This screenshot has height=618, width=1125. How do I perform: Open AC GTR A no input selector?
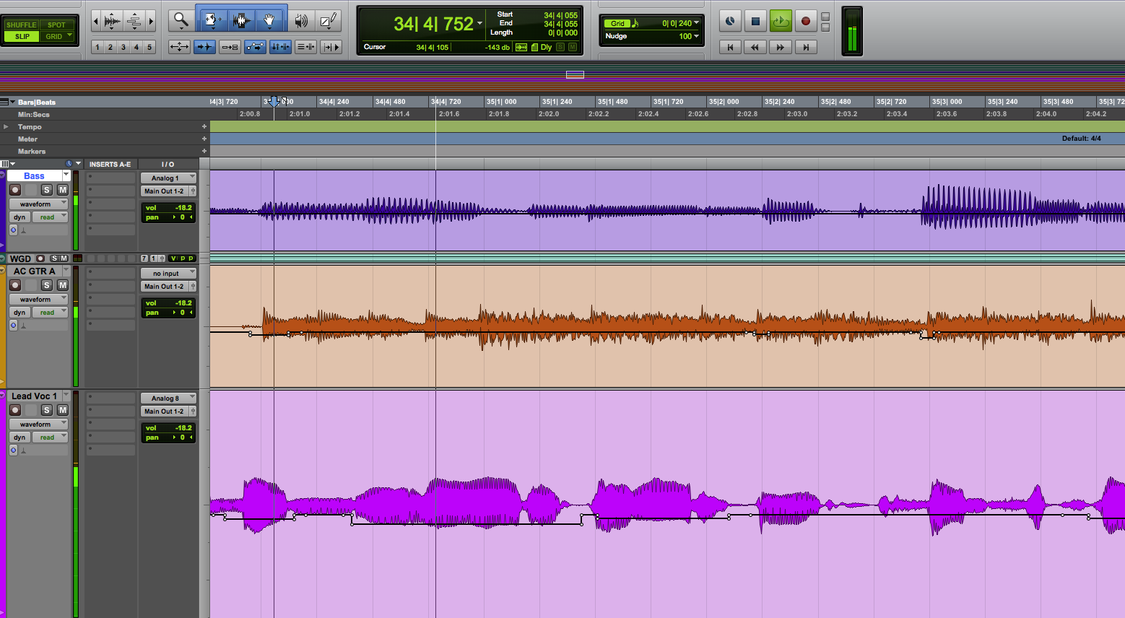(x=168, y=274)
